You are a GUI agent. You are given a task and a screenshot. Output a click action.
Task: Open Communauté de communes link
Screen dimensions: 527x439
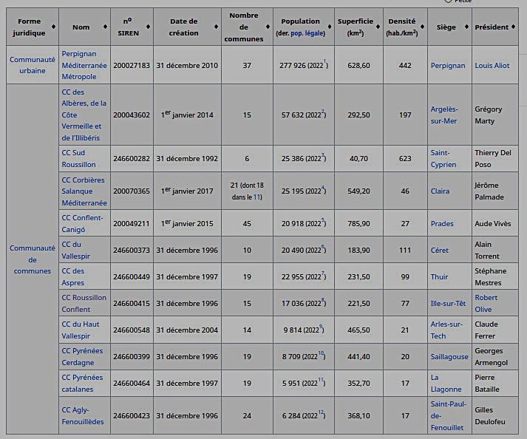(33, 259)
